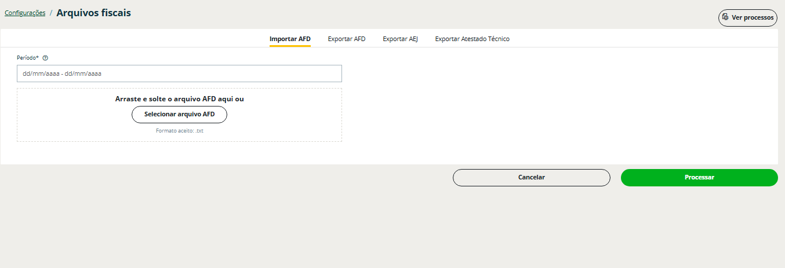Click yellow underline under Importar AFD
The width and height of the screenshot is (785, 268).
pos(290,46)
